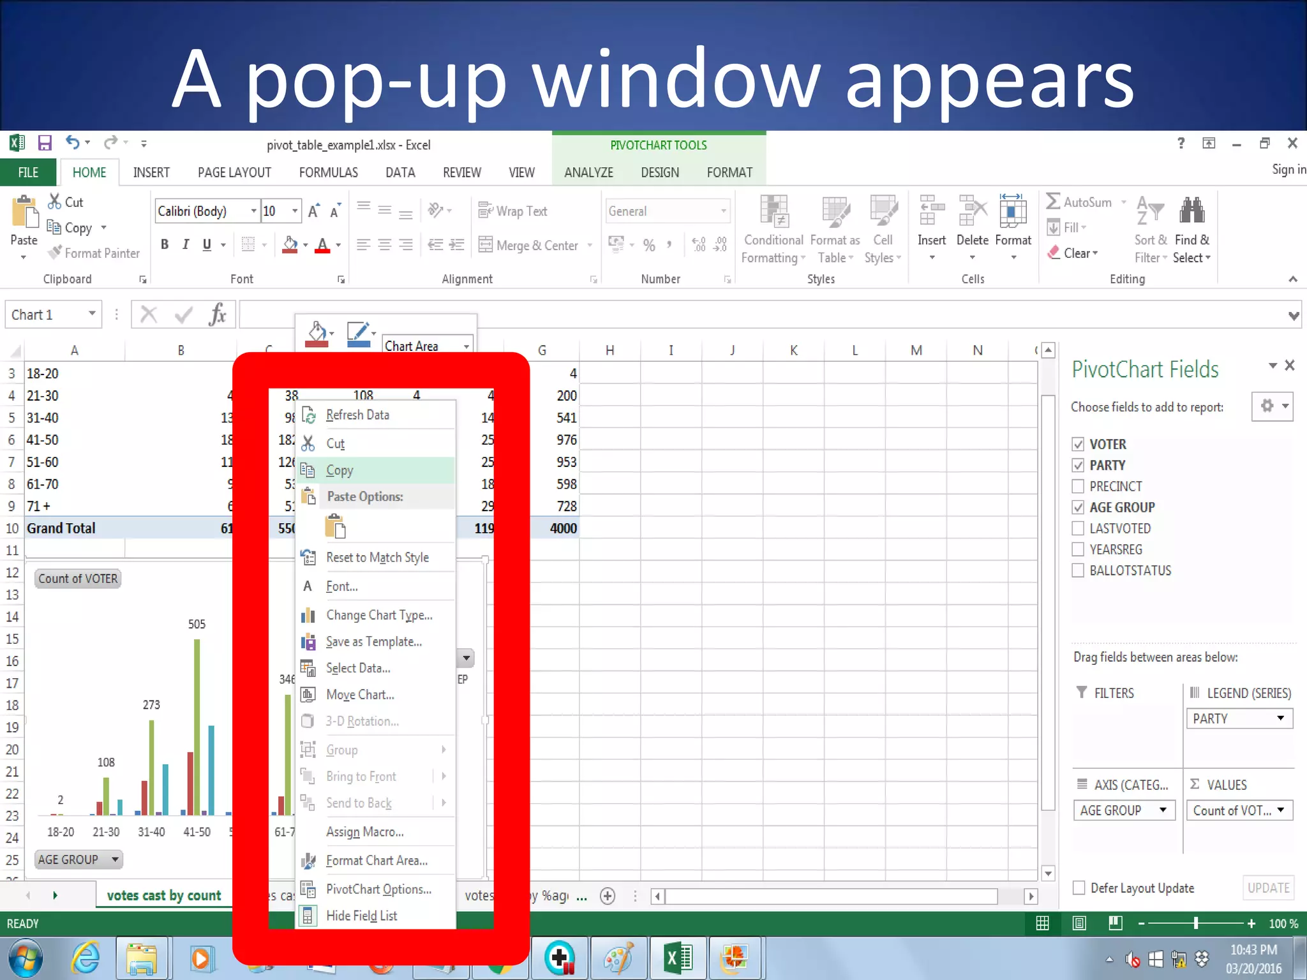Click the Paste clipboard icon in ribbon
The width and height of the screenshot is (1307, 980).
(x=25, y=212)
